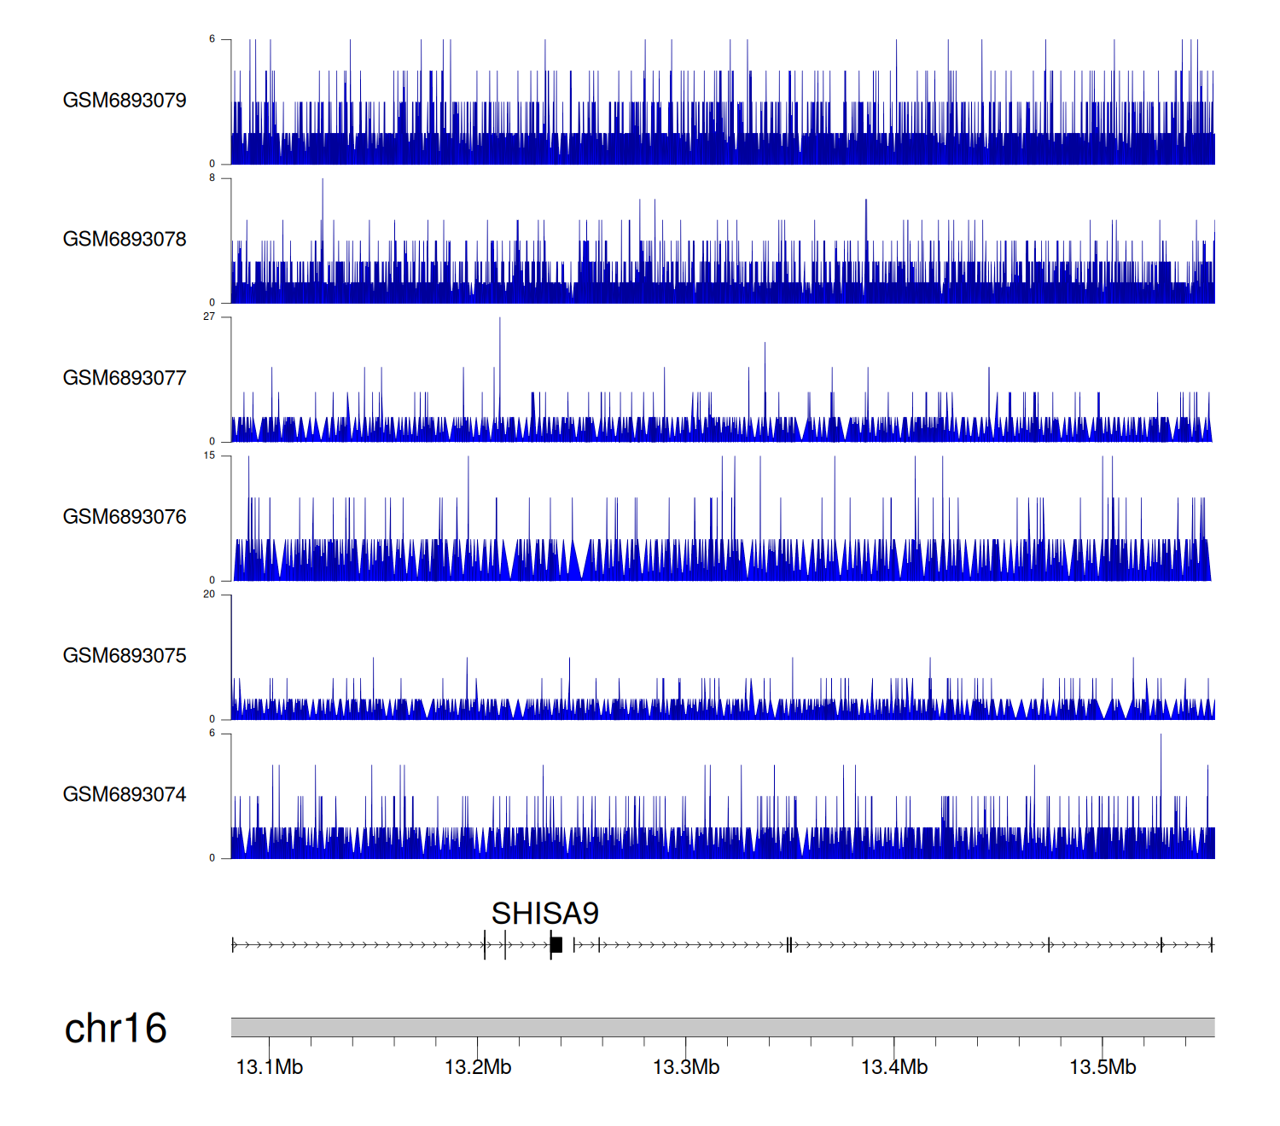Screen dimensions: 1280x1126
Task: Click y-axis maximum 27 on GSM6893077
Action: point(209,316)
